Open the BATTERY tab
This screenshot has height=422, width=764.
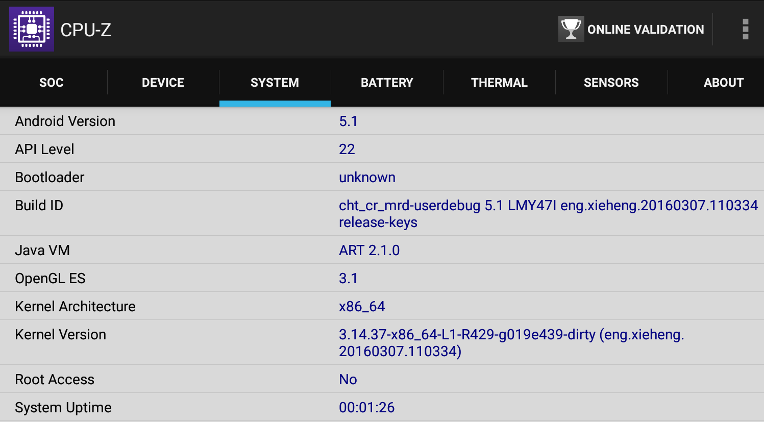click(387, 83)
